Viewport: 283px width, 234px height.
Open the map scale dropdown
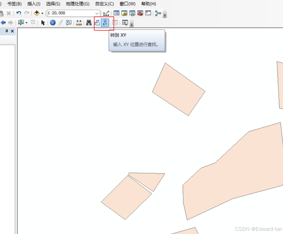tap(97, 13)
